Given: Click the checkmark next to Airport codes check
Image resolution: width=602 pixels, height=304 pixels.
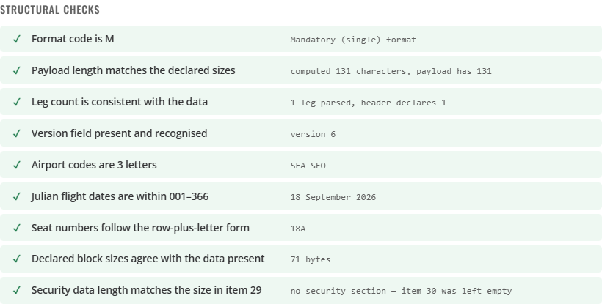Looking at the screenshot, I should 16,165.
